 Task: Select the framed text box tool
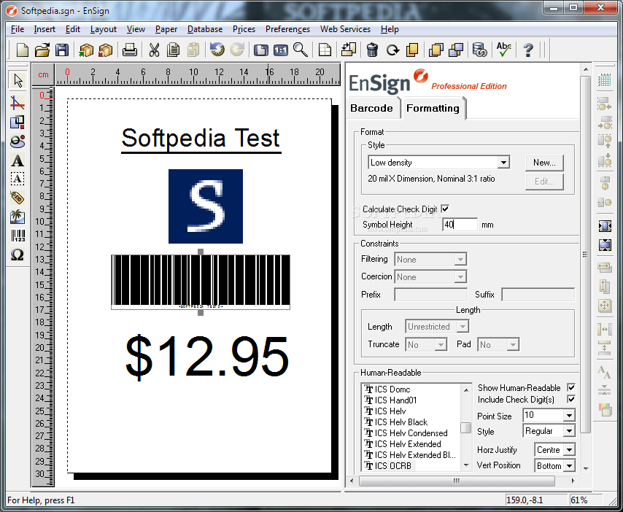click(18, 179)
